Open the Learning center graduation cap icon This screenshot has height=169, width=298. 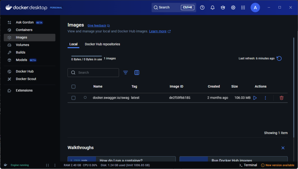[x=223, y=7]
